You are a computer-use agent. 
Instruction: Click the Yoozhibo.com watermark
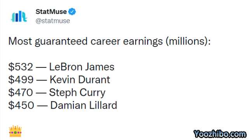(x=220, y=134)
